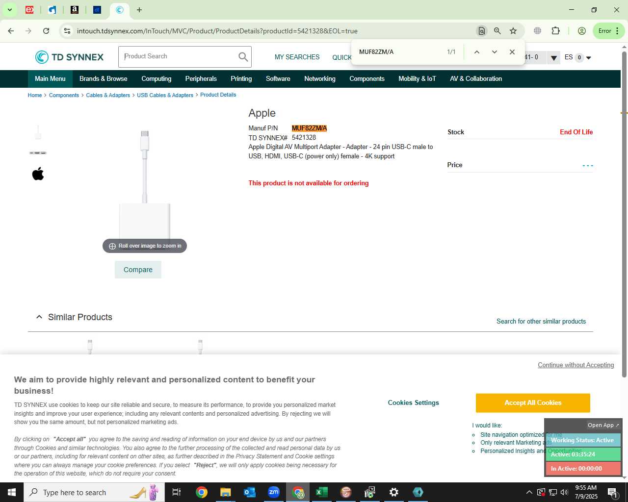Viewport: 628px width, 502px height.
Task: Open Brands & Browse menu
Action: click(104, 79)
